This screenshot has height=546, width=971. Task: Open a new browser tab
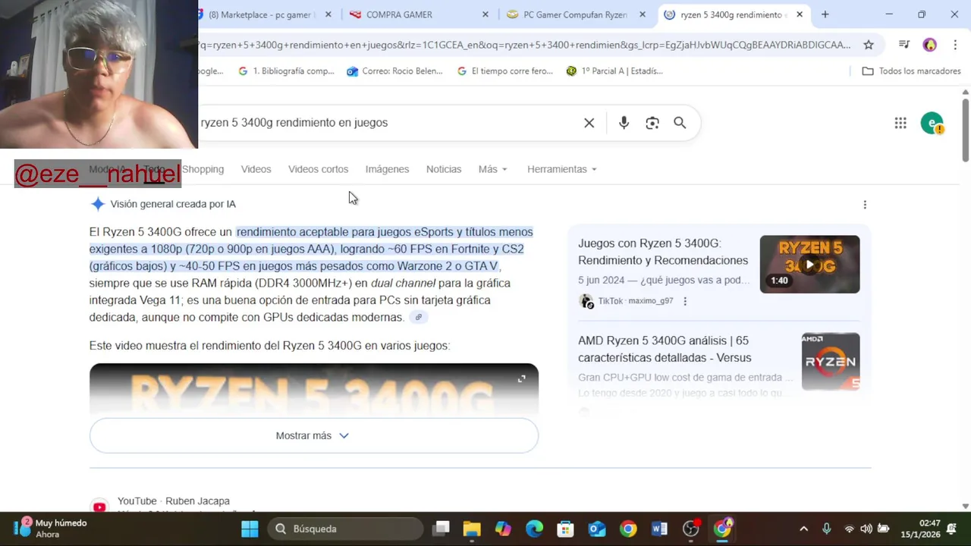(825, 14)
